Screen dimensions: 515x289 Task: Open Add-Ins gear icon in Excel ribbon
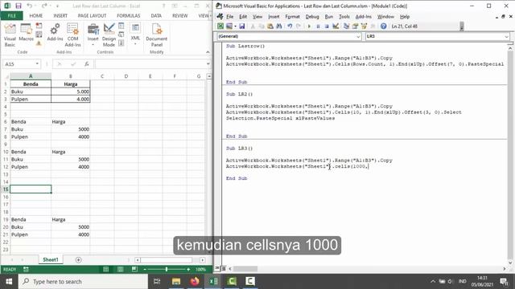(x=55, y=32)
